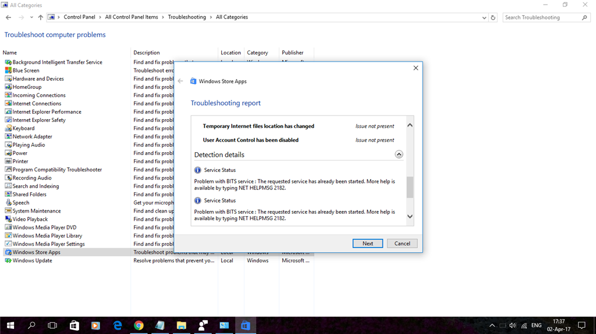Open Background Intelligent Transfer Service troubleshooter icon

(8, 62)
